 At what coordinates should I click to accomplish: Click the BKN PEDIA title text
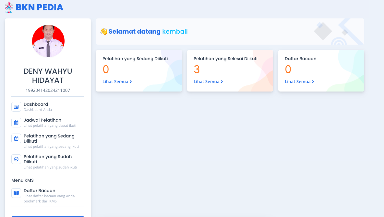point(39,7)
